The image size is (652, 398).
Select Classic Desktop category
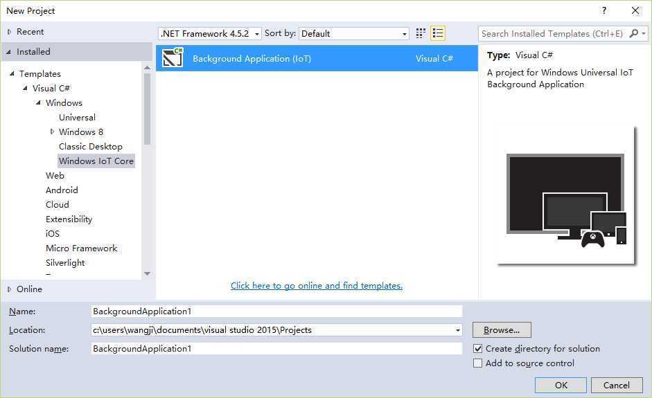90,146
